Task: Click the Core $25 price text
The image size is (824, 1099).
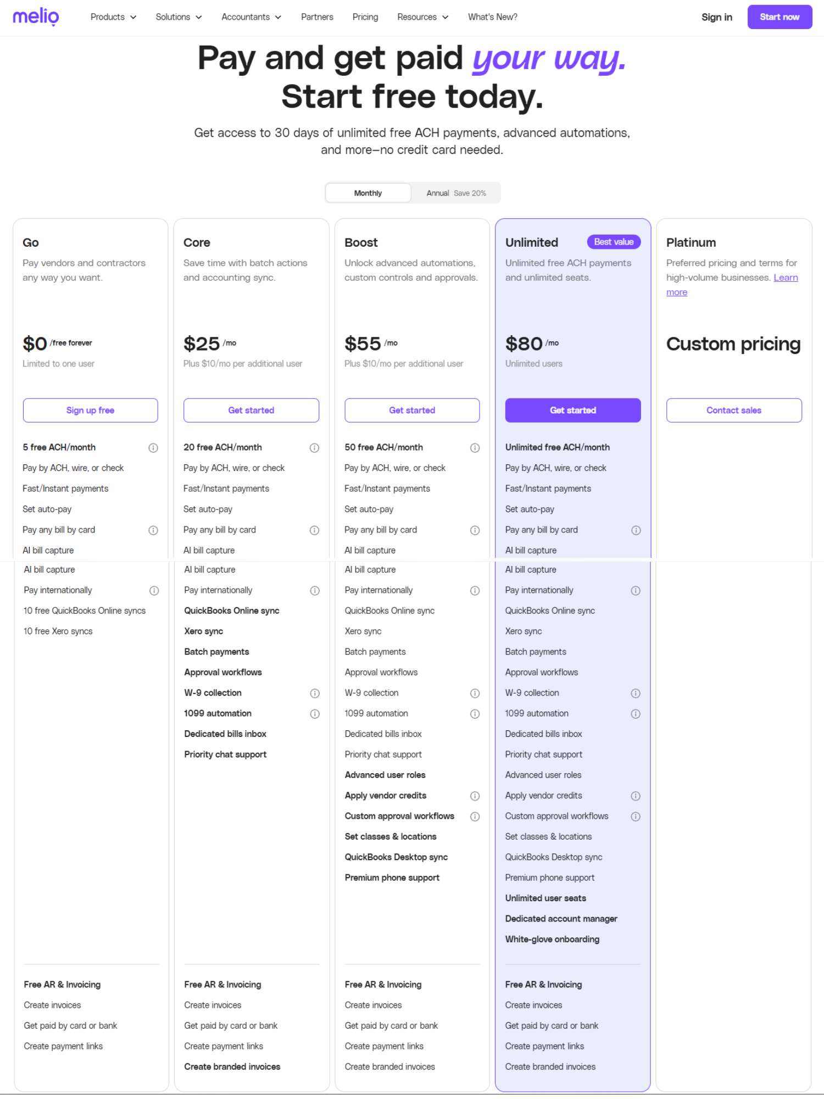Action: coord(202,344)
